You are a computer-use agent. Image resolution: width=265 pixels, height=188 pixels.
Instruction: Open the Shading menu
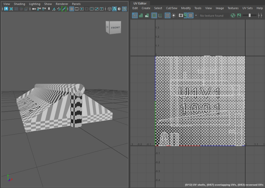click(19, 4)
